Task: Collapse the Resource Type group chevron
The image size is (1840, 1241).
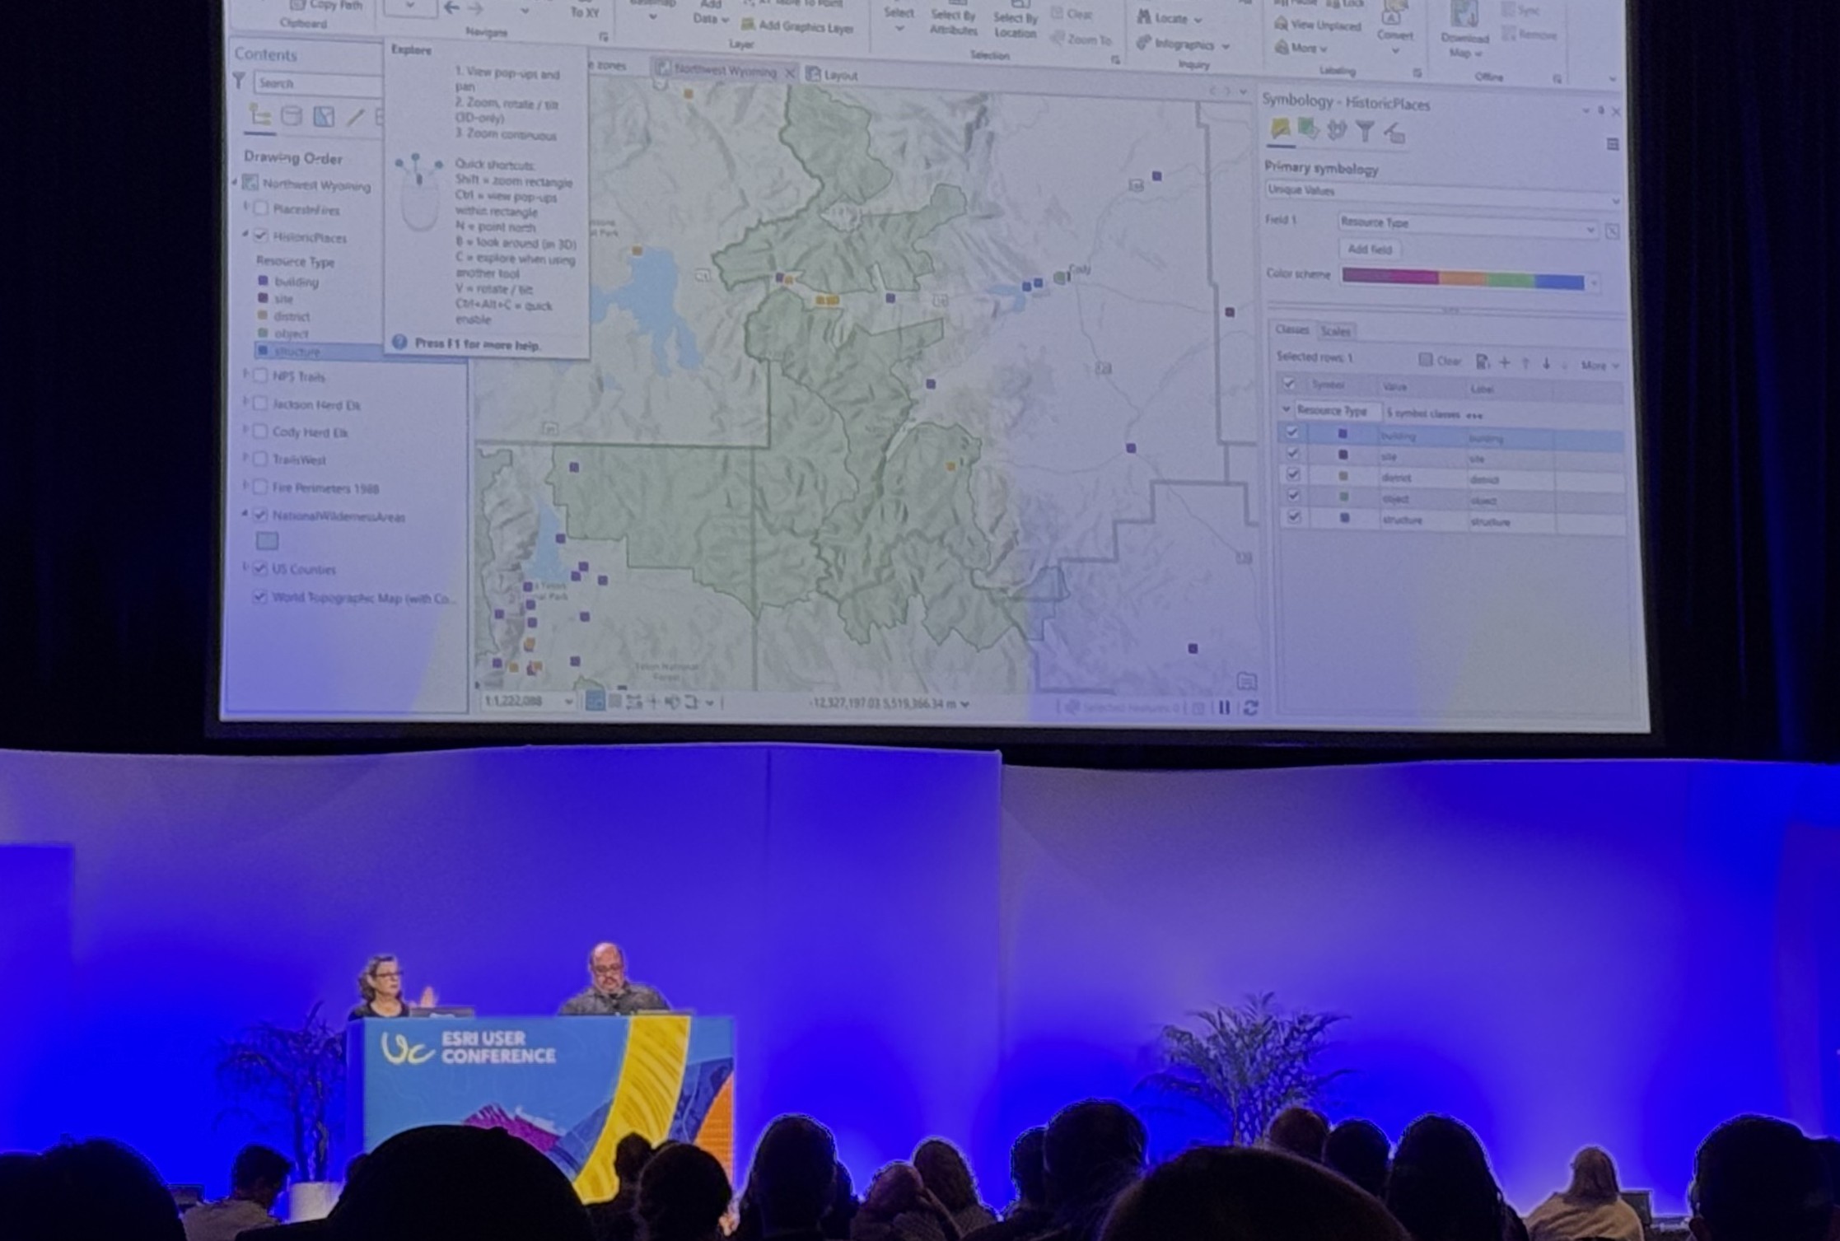Action: [x=1286, y=409]
